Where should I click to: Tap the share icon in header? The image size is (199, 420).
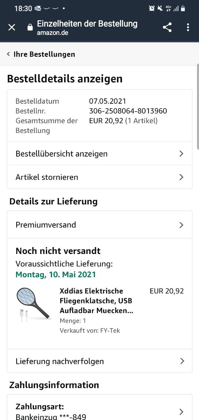(167, 27)
